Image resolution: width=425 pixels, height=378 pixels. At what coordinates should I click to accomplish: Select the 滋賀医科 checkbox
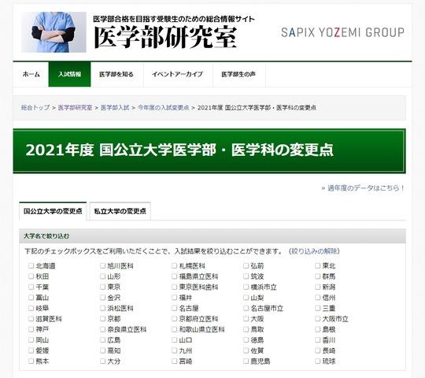(x=31, y=318)
